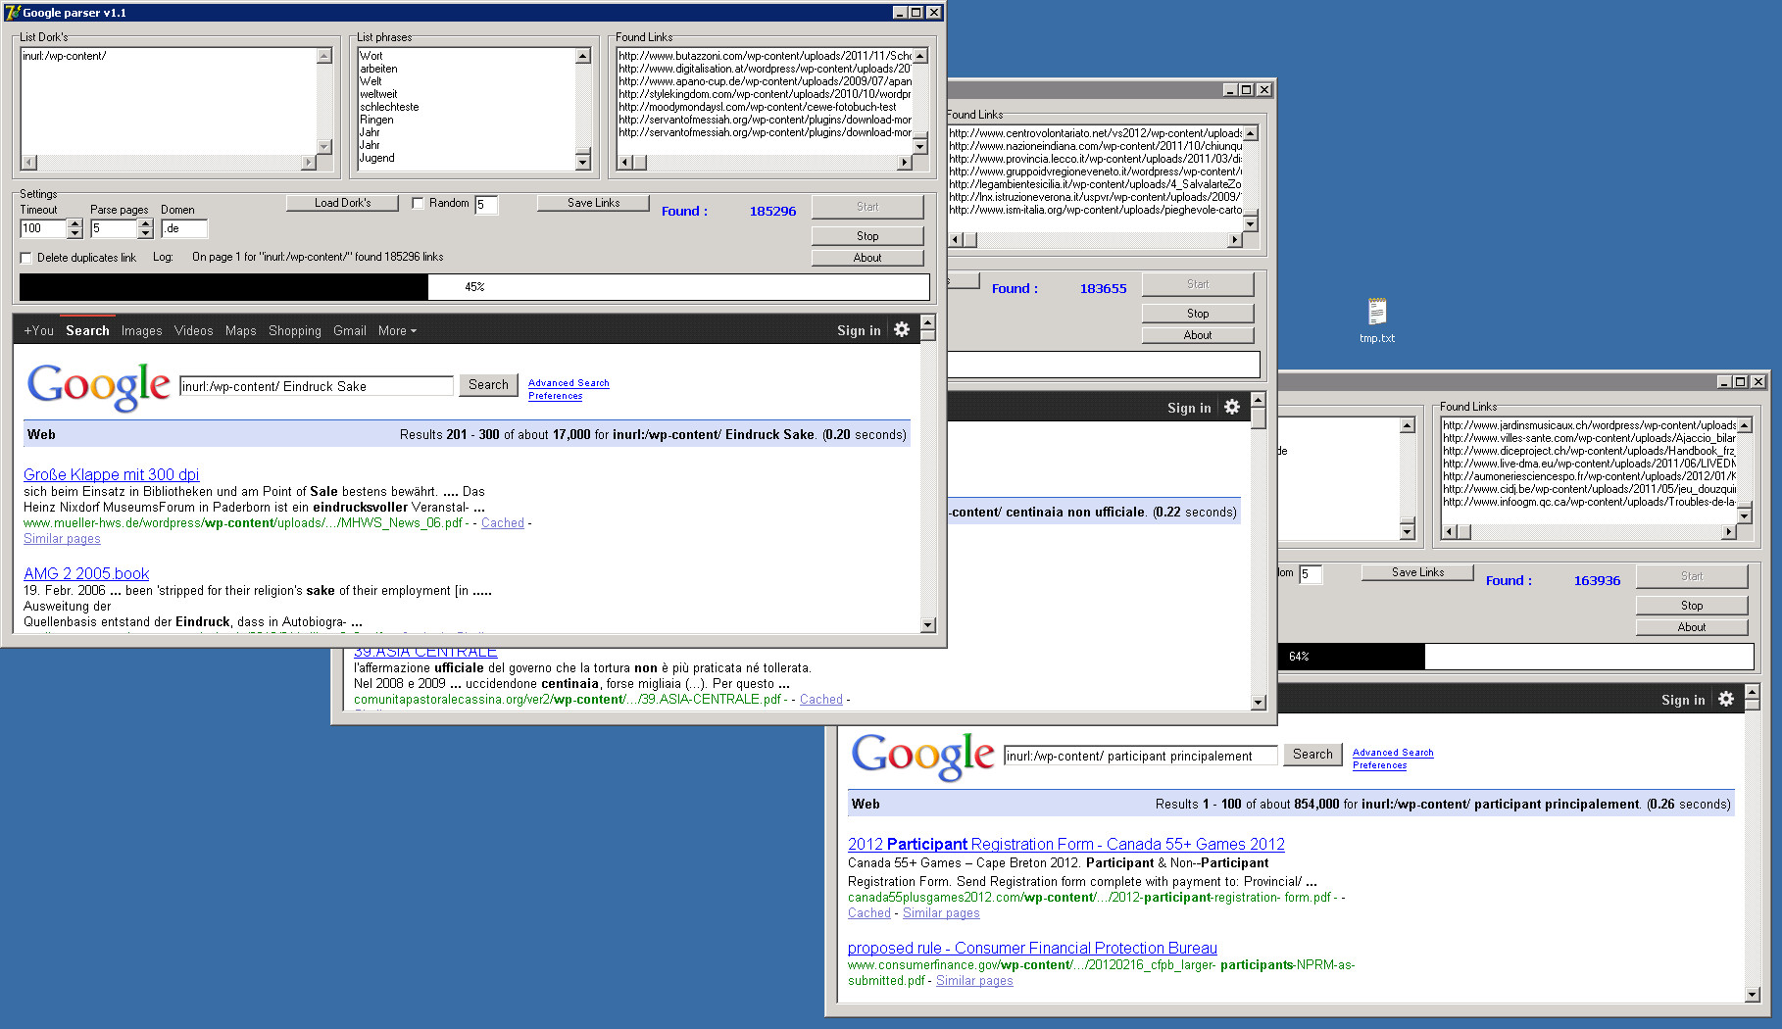This screenshot has height=1029, width=1782.
Task: Open Preferences link in bottom-right window
Action: (1379, 765)
